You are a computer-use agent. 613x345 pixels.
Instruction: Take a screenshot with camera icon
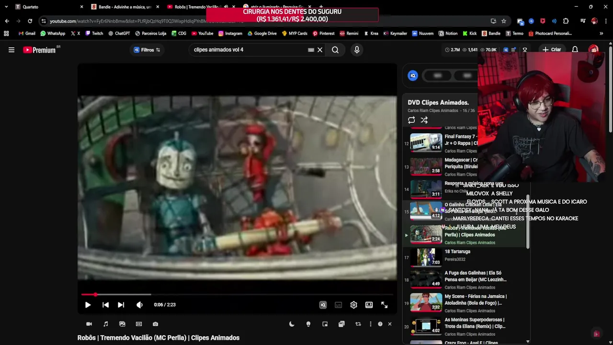pyautogui.click(x=155, y=324)
